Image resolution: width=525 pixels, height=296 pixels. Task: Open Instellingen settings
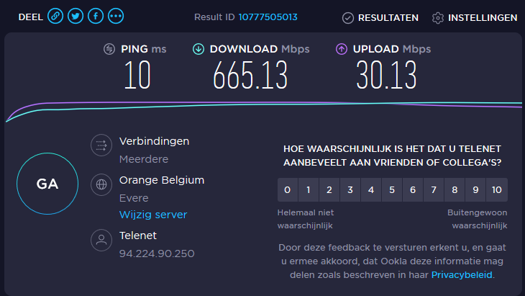pos(474,17)
